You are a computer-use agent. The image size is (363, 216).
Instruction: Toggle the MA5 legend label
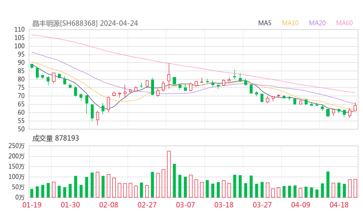pos(265,23)
